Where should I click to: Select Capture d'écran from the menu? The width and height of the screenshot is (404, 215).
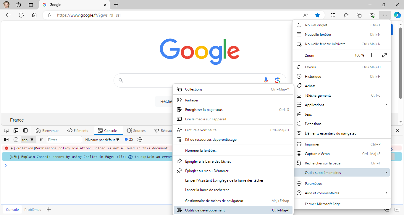(342, 154)
